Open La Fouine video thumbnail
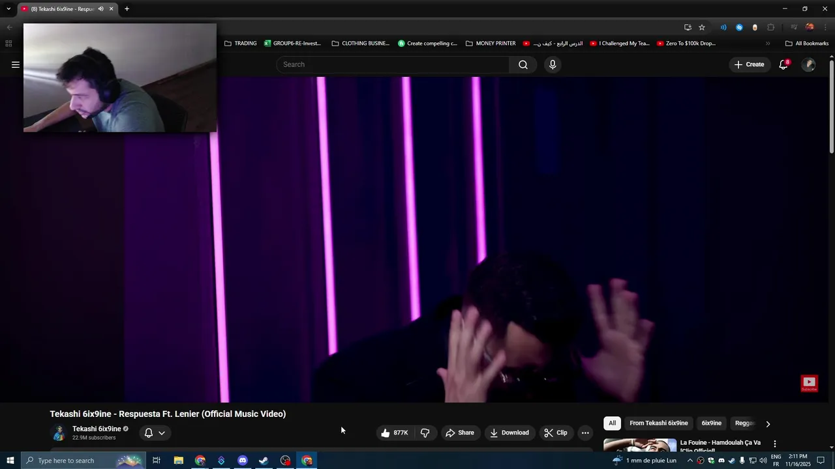Viewport: 835px width, 469px height. click(640, 446)
